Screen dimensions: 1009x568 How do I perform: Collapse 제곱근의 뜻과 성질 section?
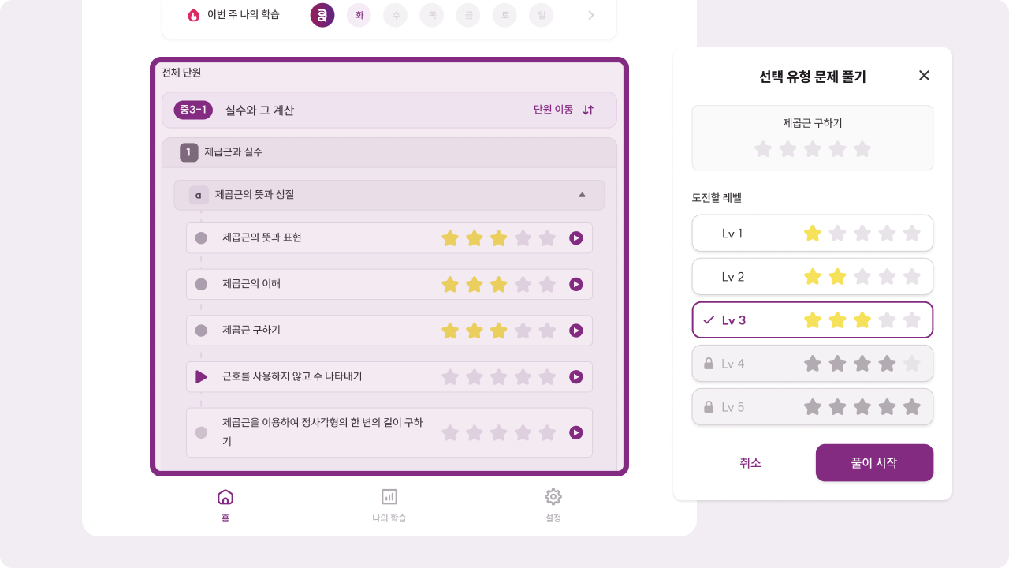coord(582,195)
